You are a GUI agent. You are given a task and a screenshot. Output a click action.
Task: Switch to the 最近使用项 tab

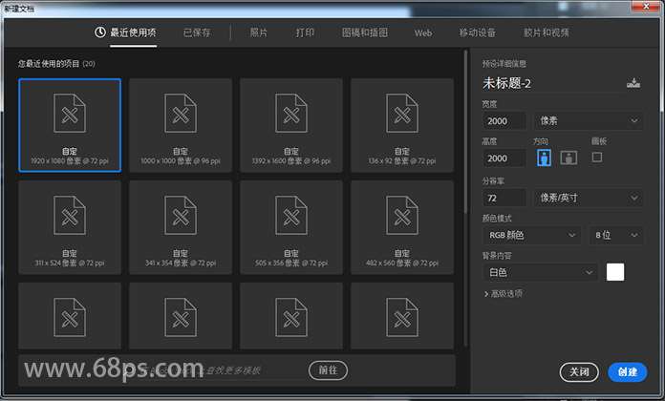(125, 32)
